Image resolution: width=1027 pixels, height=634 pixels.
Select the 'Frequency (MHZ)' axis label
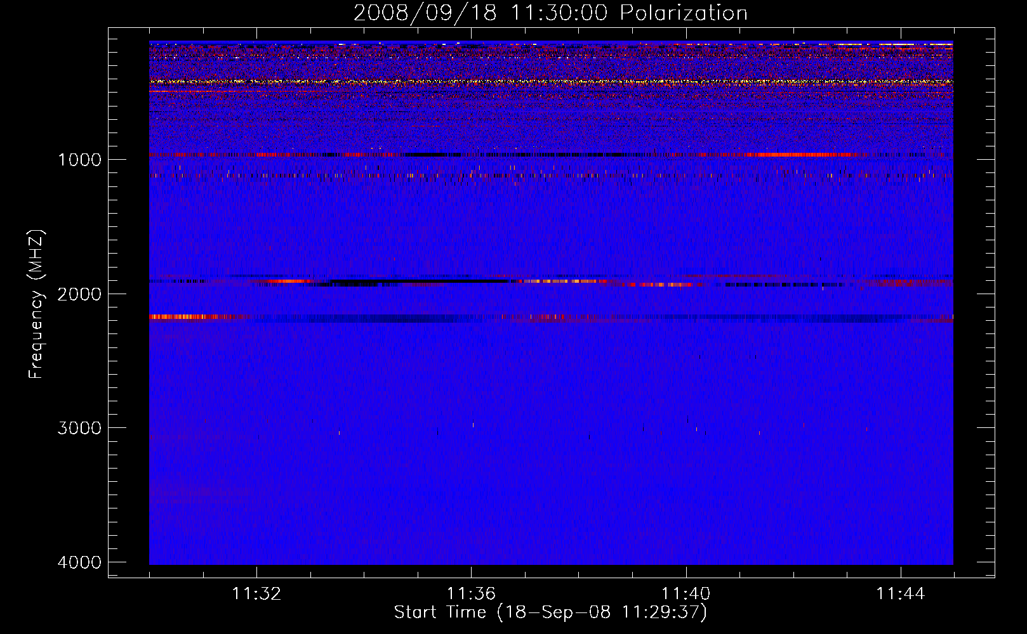pos(36,304)
